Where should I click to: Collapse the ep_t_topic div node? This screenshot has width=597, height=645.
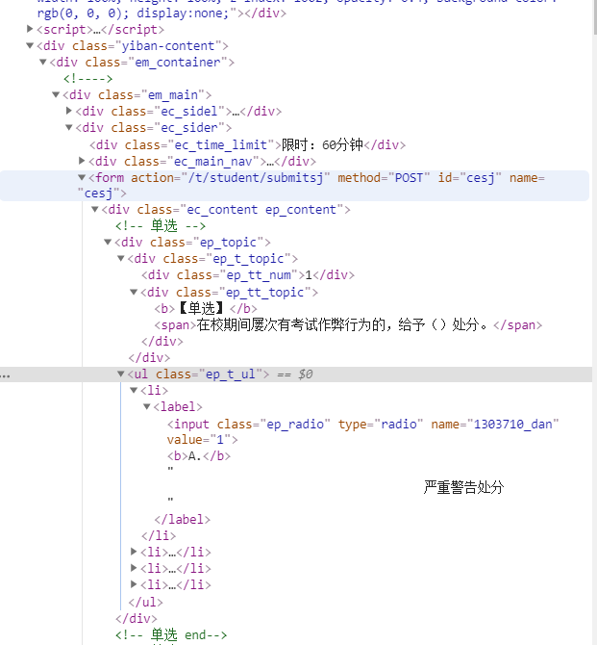[121, 259]
